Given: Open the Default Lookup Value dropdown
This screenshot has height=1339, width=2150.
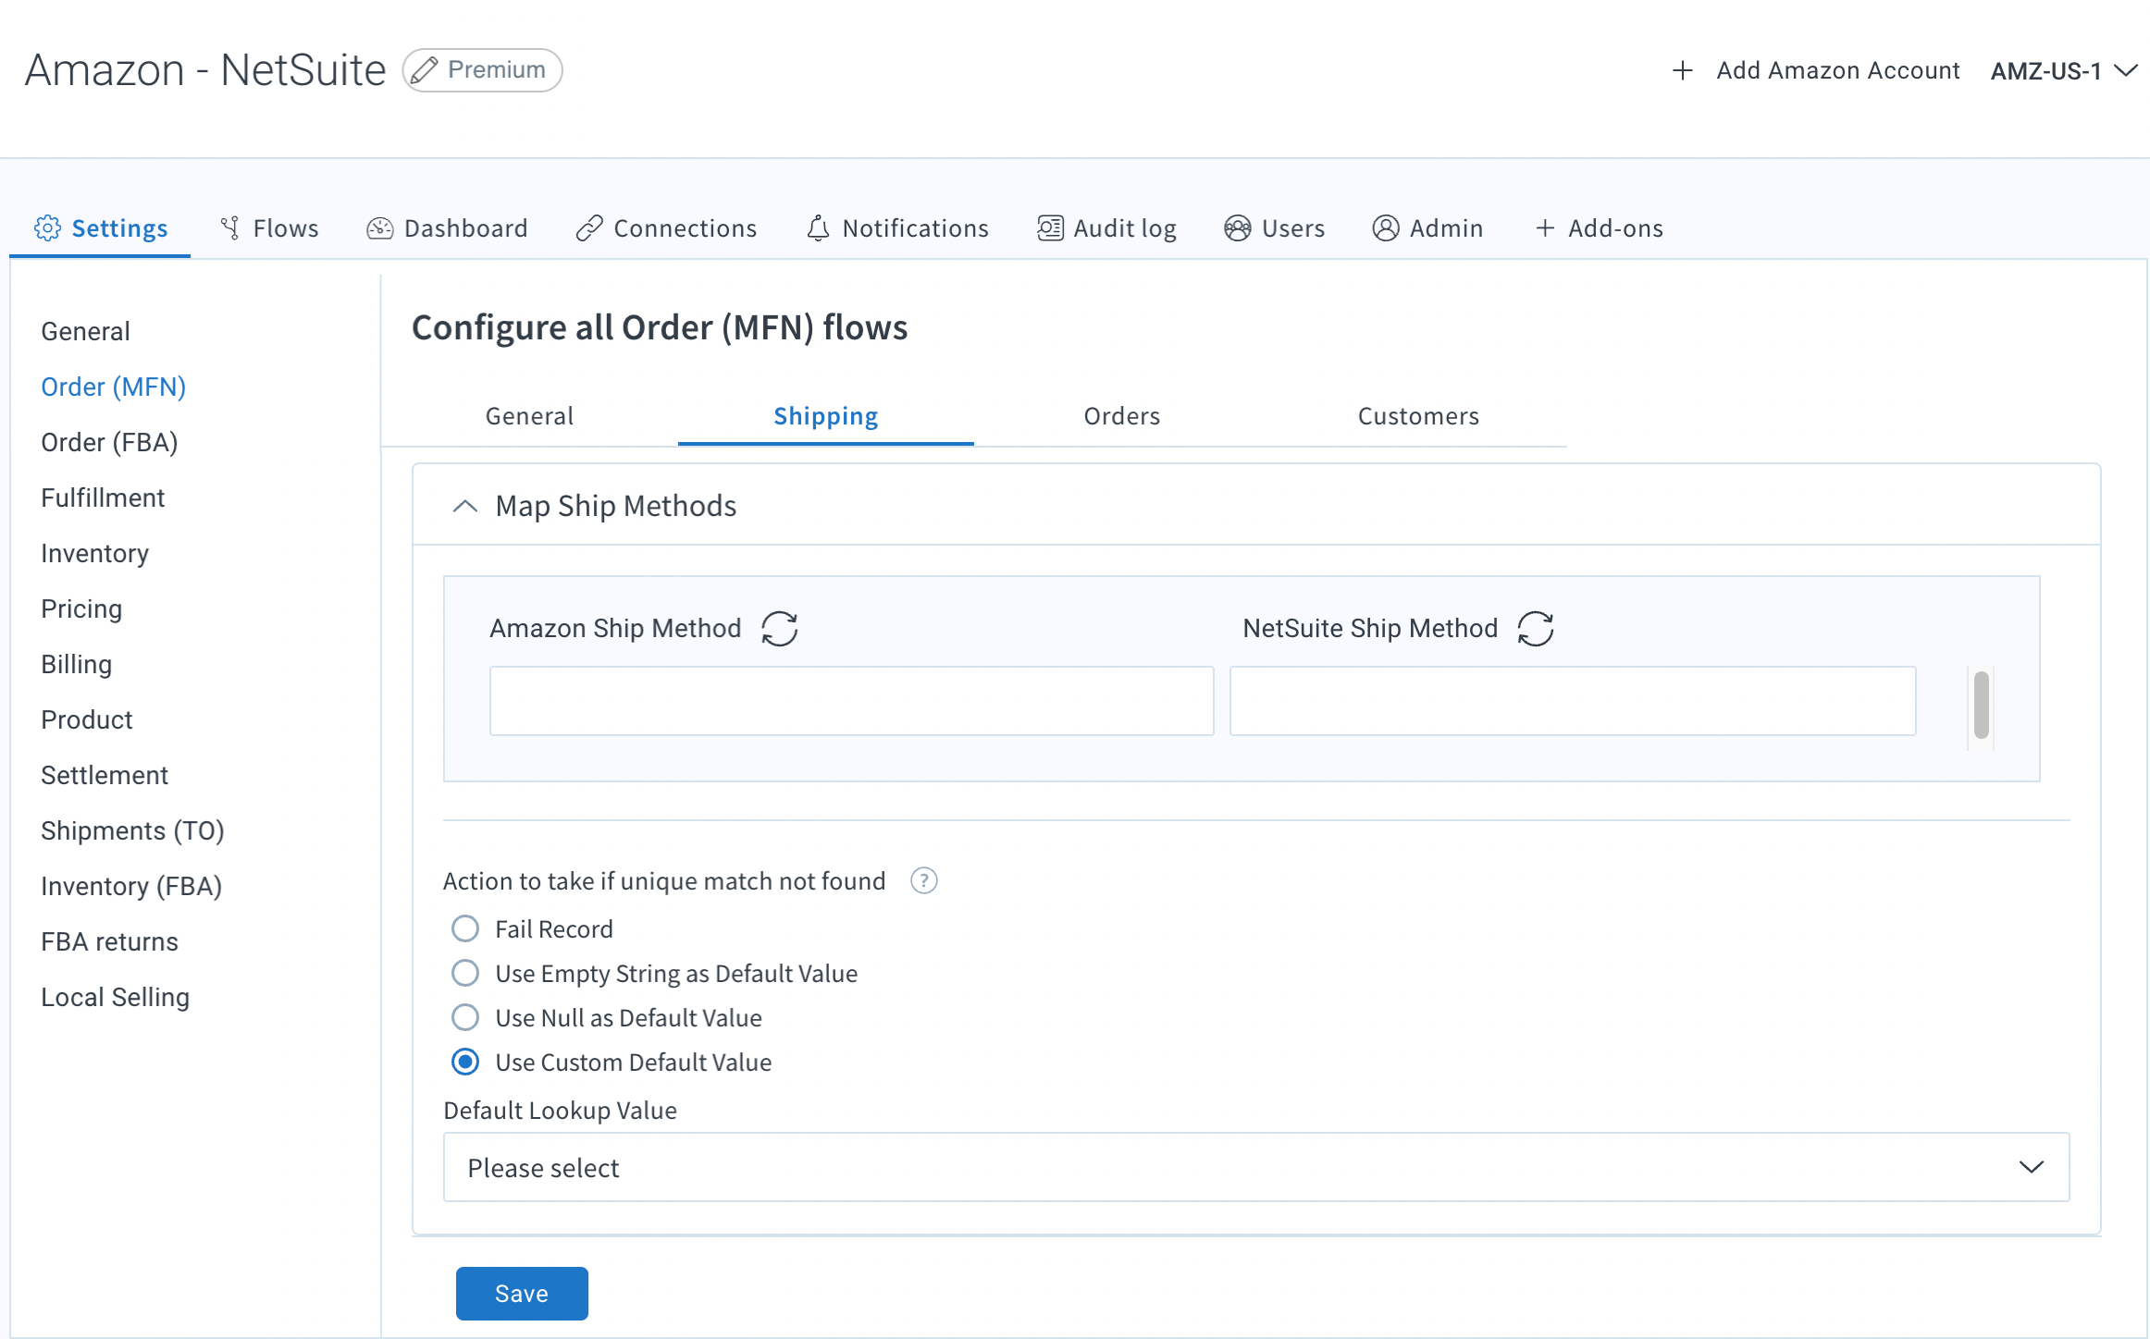Looking at the screenshot, I should (x=1254, y=1168).
